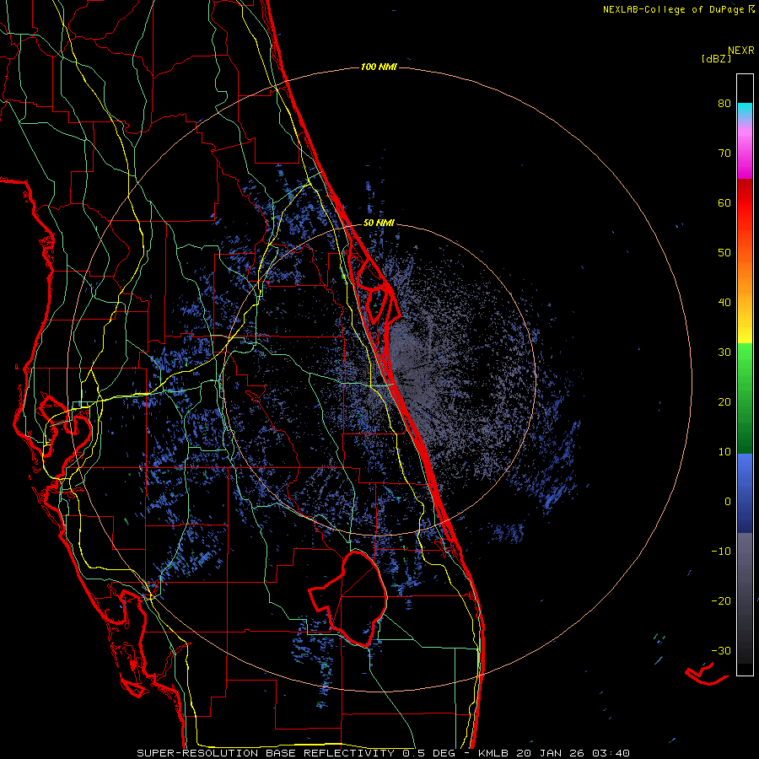Click the blue band of the color bar
Screen dimensions: 759x759
pos(745,493)
